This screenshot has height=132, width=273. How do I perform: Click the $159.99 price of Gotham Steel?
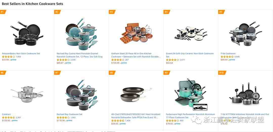click(115, 63)
